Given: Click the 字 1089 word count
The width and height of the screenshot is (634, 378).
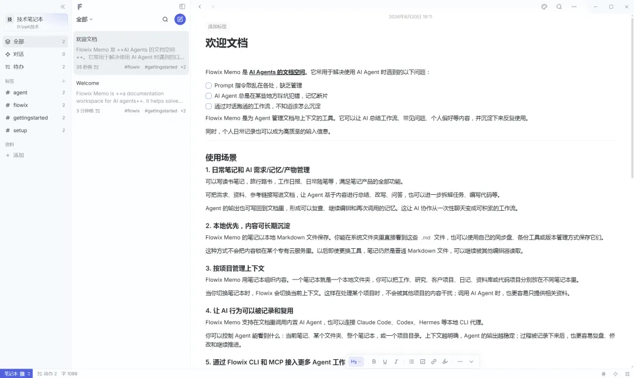Looking at the screenshot, I should click(x=69, y=374).
